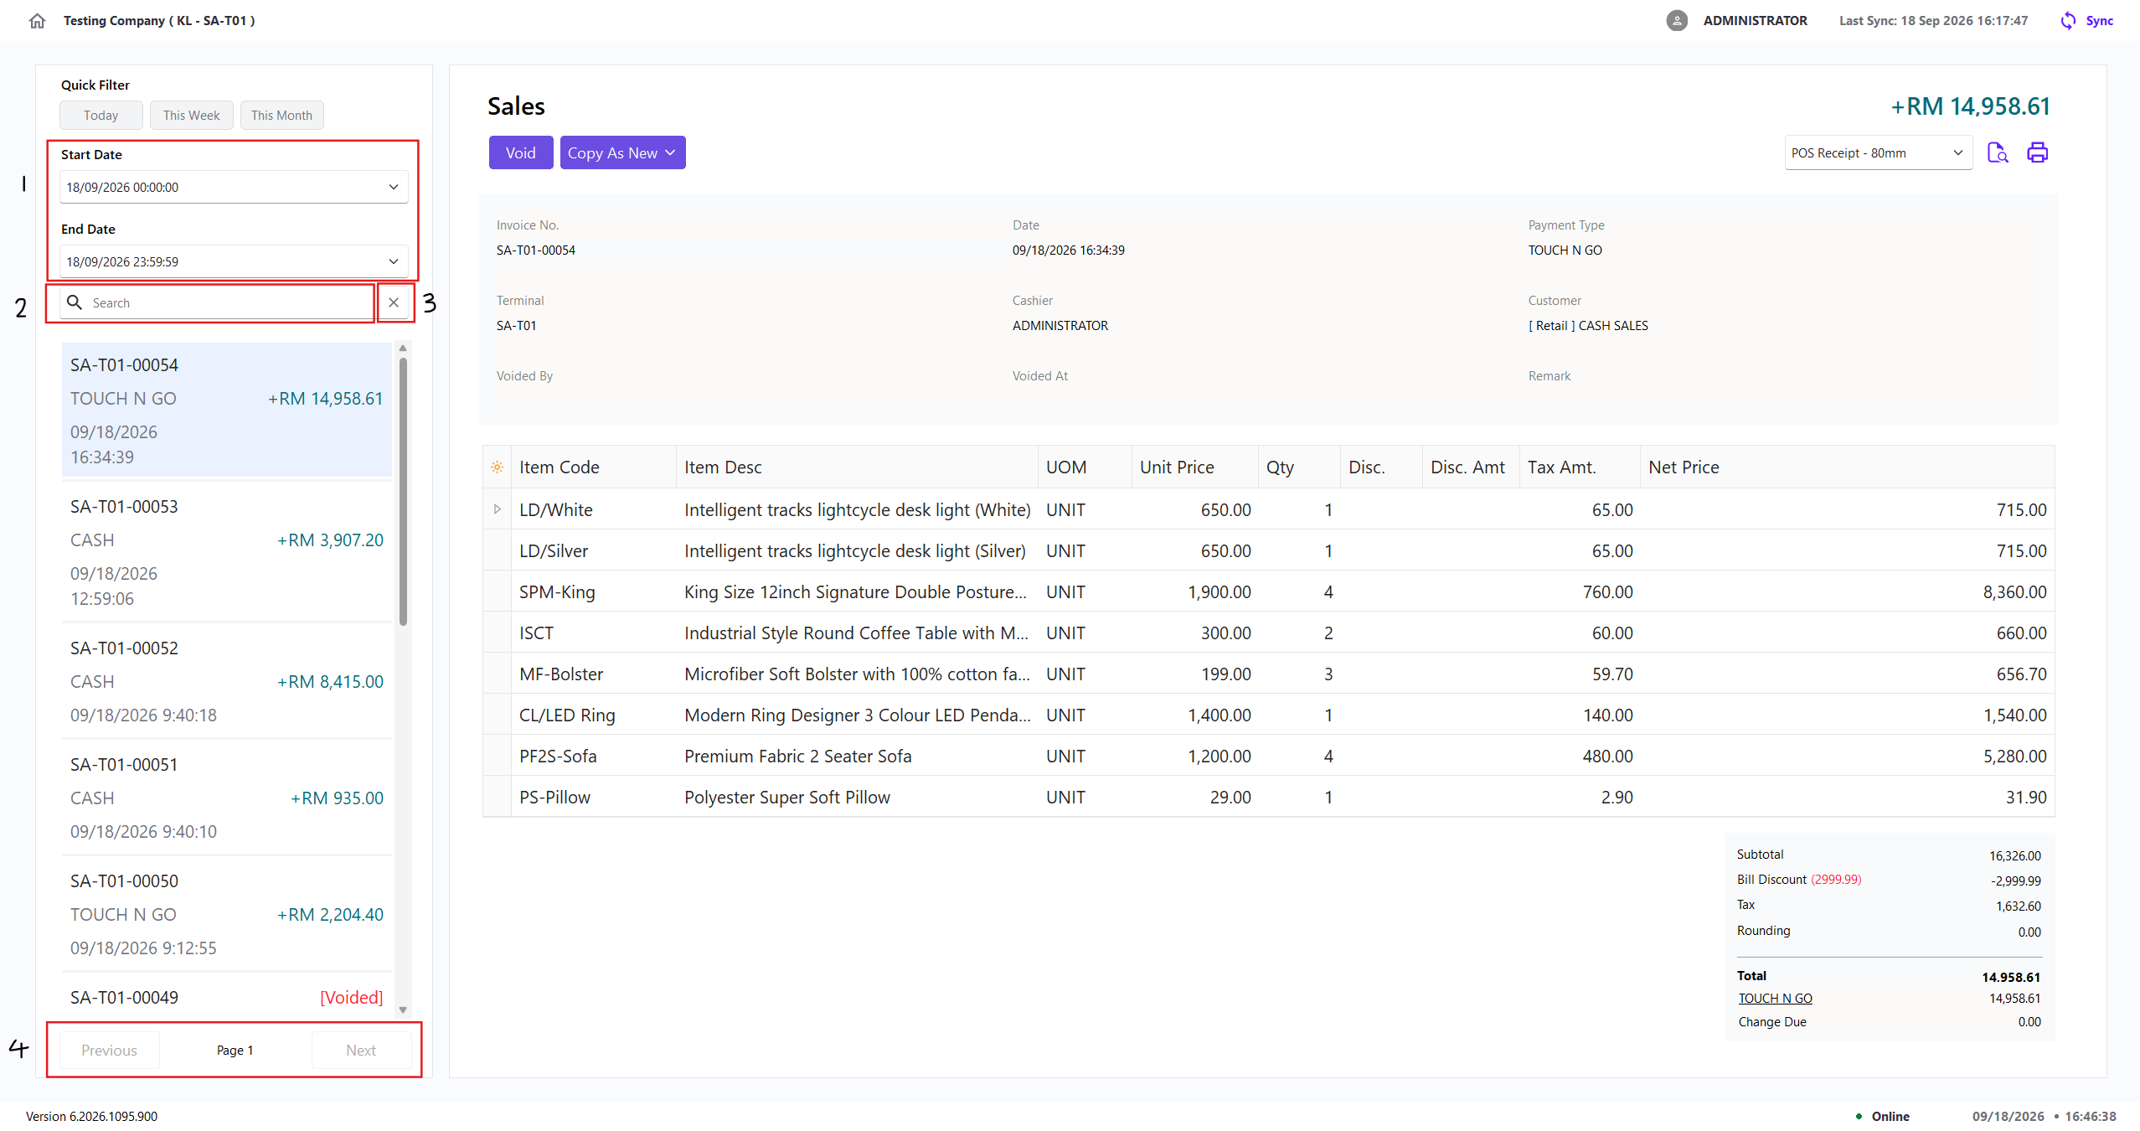Open the ADMINISTRATOR user avatar icon
2140x1131 pixels.
1676,21
